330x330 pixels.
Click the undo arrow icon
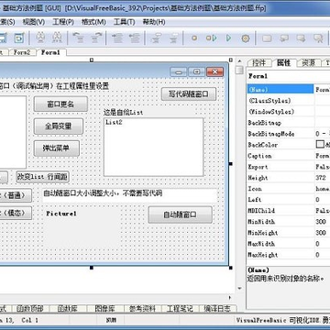(x=79, y=38)
